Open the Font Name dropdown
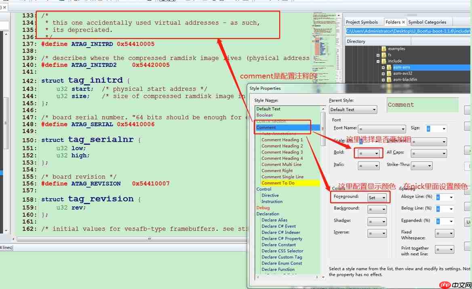472x289 pixels. click(x=381, y=129)
